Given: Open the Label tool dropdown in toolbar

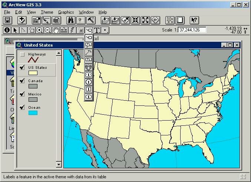Looking at the screenshot, I should pos(89,30).
